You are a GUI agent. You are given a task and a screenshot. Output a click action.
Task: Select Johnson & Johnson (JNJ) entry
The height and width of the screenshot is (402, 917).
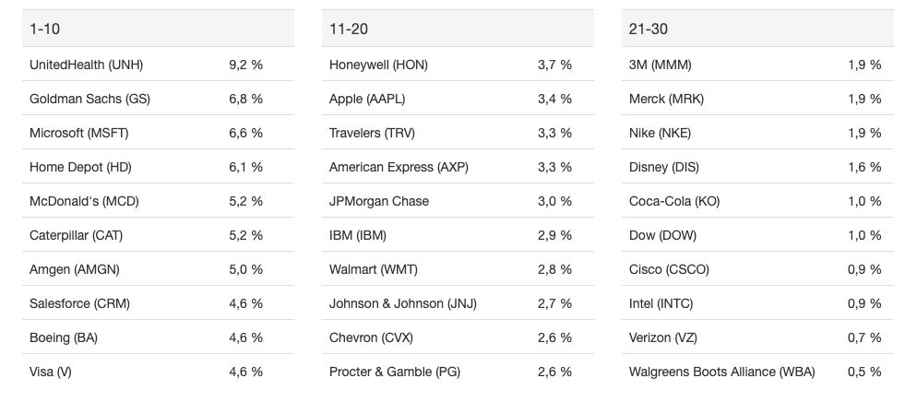(403, 303)
